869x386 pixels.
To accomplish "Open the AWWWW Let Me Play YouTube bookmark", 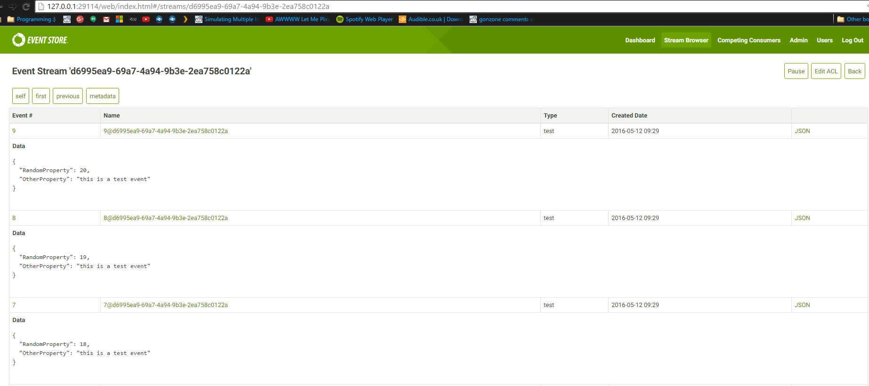I will point(297,19).
